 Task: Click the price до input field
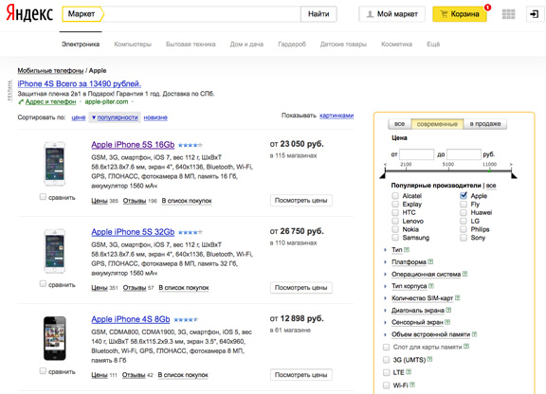pyautogui.click(x=464, y=154)
